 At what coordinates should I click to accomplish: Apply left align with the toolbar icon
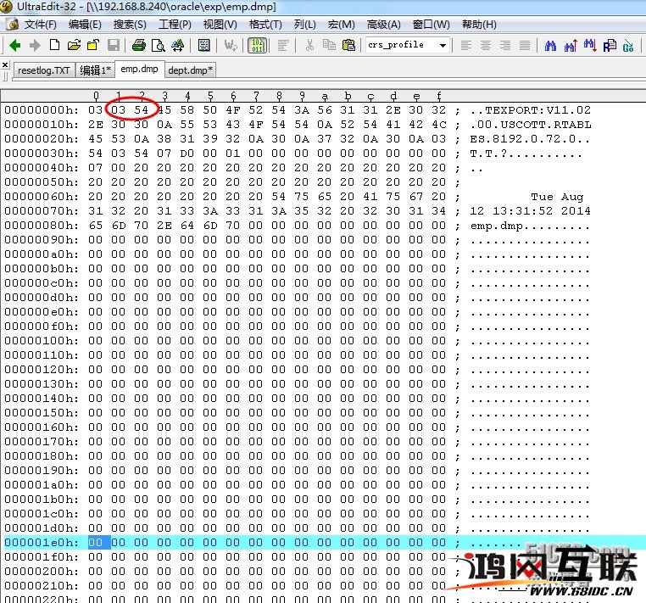[x=466, y=45]
